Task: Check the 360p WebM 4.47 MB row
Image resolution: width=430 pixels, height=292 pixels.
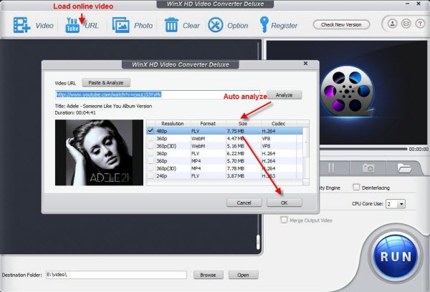Action: [150, 139]
